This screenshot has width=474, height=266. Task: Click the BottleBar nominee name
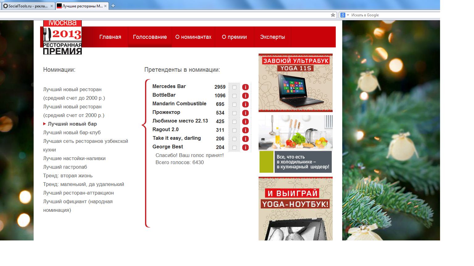[164, 95]
